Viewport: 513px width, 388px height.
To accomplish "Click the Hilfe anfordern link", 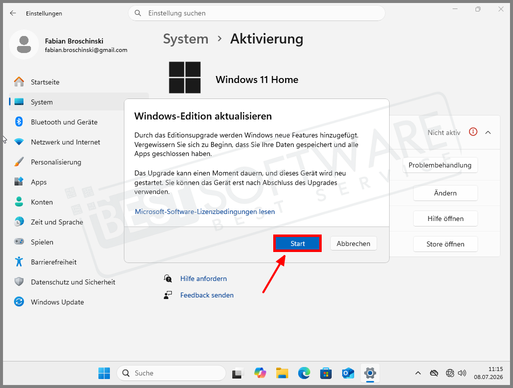I will (x=203, y=278).
